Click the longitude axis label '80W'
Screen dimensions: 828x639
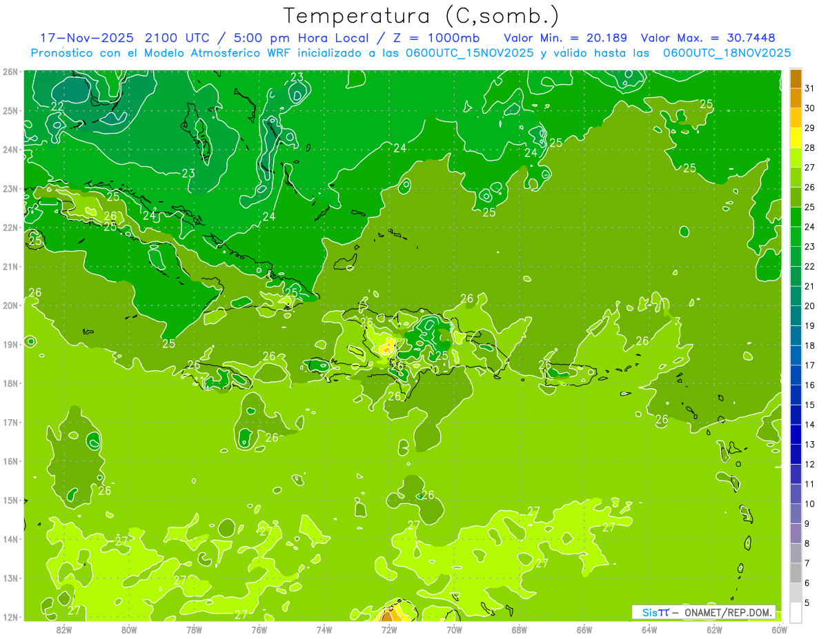(129, 629)
